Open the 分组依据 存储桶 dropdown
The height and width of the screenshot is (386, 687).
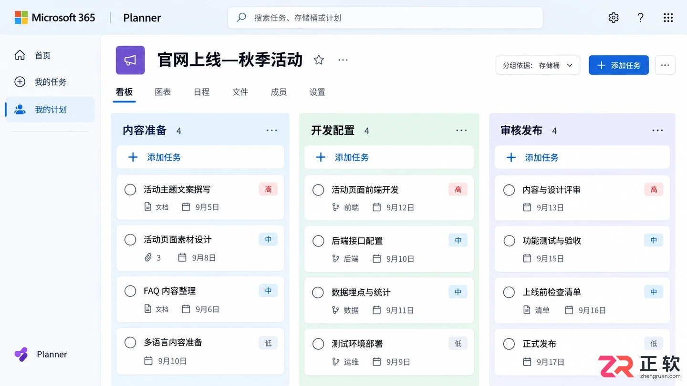tap(538, 65)
